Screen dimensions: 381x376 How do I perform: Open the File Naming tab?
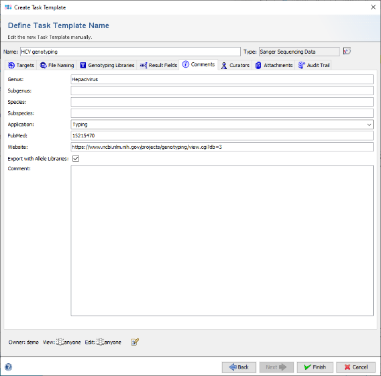[x=57, y=65]
